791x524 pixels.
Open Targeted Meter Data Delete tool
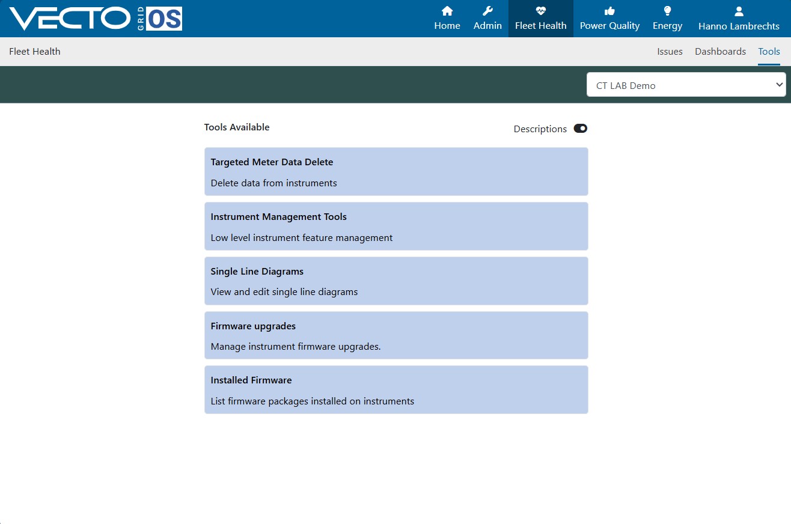(x=396, y=172)
